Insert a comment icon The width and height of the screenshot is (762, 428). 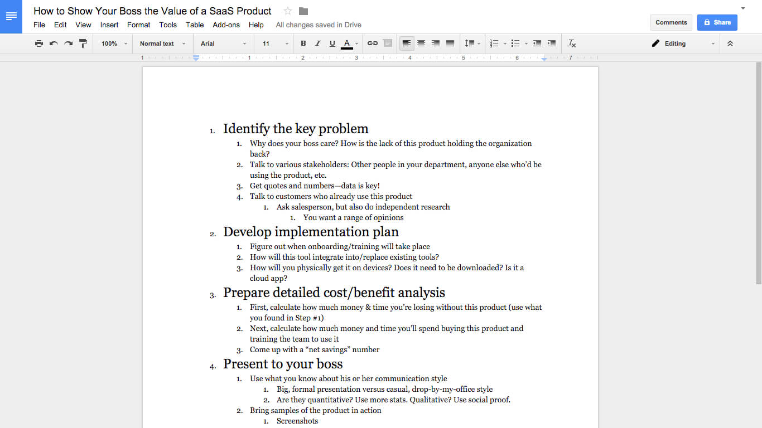point(388,43)
